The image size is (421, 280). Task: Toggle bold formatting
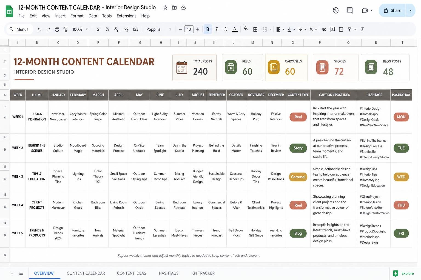click(x=207, y=29)
